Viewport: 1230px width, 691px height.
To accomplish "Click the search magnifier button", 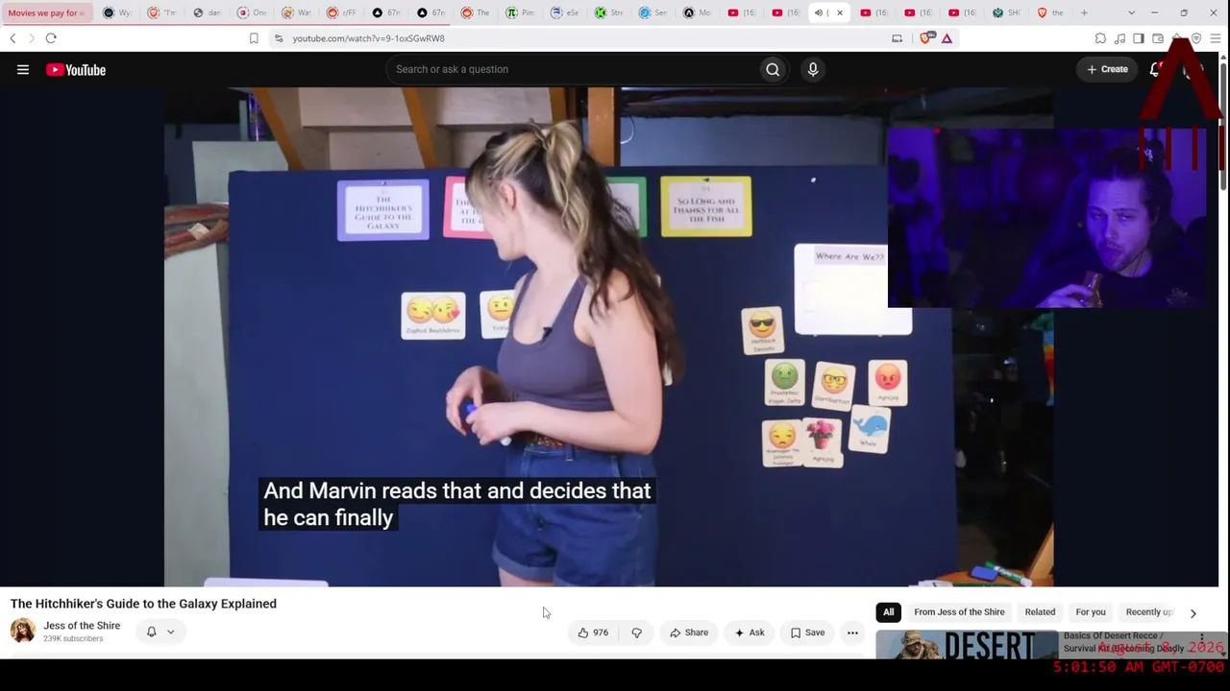I will [773, 69].
